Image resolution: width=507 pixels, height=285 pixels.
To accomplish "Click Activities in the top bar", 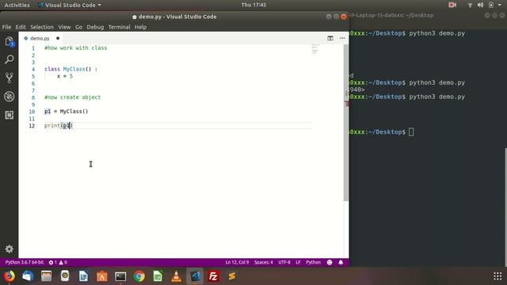I will (x=17, y=5).
